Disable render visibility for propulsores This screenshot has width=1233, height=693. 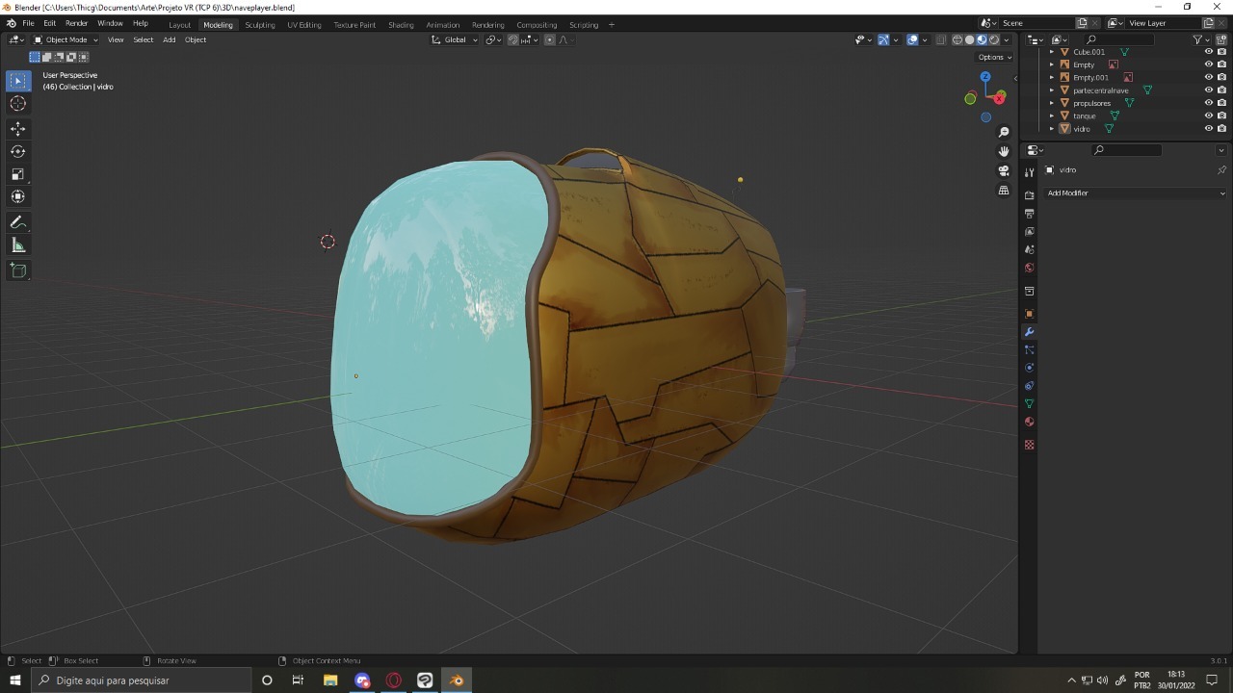coord(1220,103)
